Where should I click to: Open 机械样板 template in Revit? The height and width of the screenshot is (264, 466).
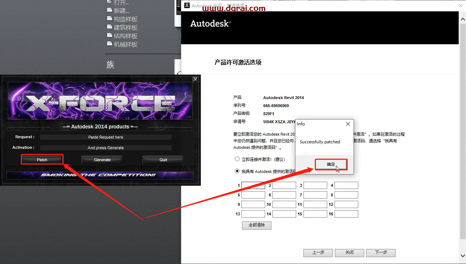pos(126,44)
